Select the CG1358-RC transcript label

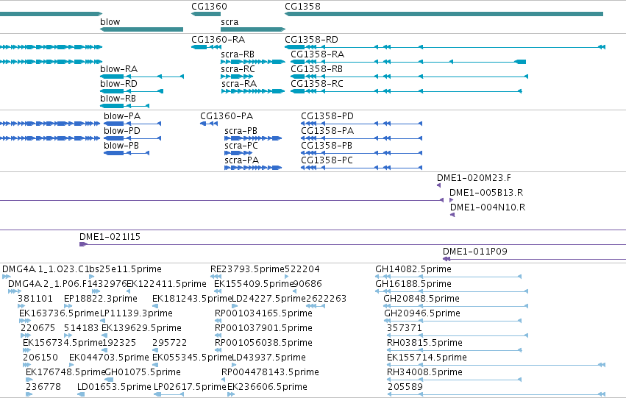[317, 84]
